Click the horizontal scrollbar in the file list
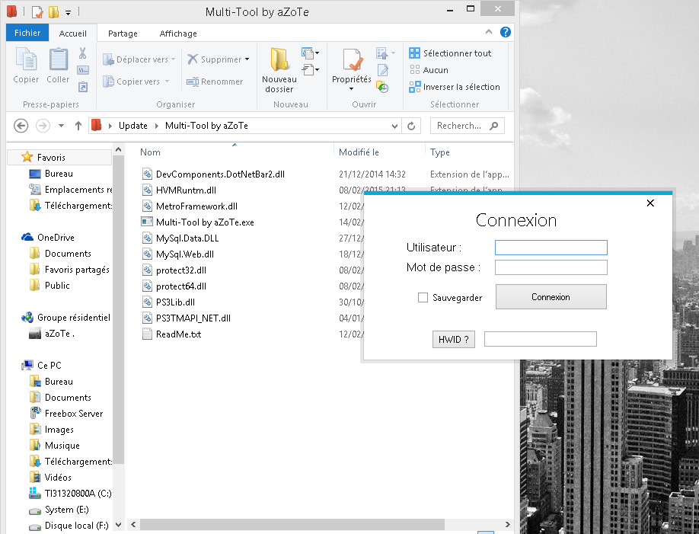The height and width of the screenshot is (534, 699). point(292,524)
